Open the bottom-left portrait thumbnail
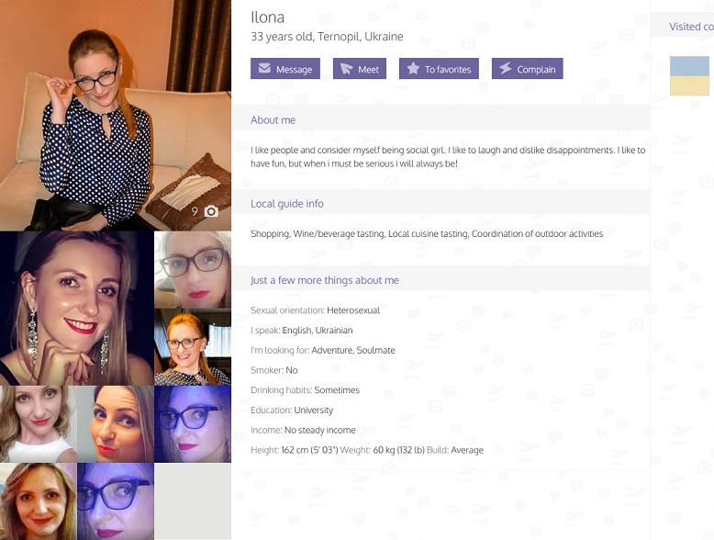The image size is (714, 540). point(39,501)
